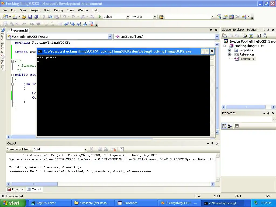
Task: Open the Build menu
Action: pos(47,10)
